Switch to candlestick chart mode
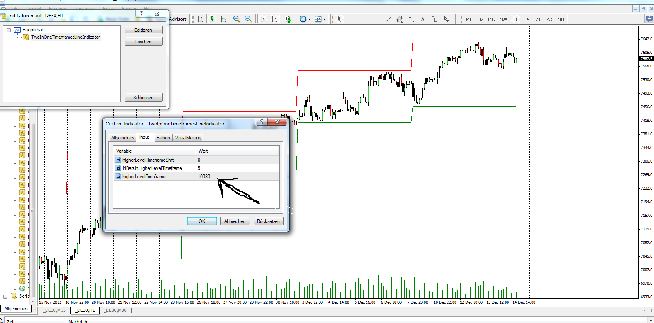Image resolution: width=654 pixels, height=323 pixels. click(x=212, y=19)
